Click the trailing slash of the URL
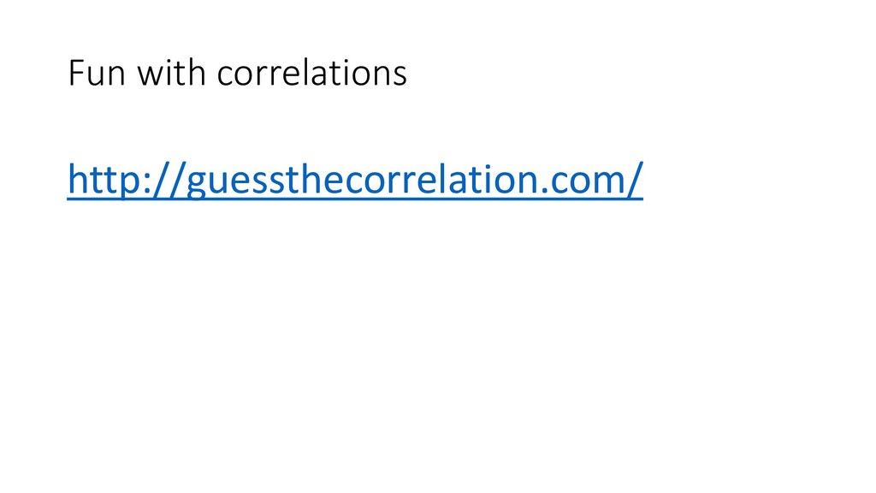 [x=636, y=179]
